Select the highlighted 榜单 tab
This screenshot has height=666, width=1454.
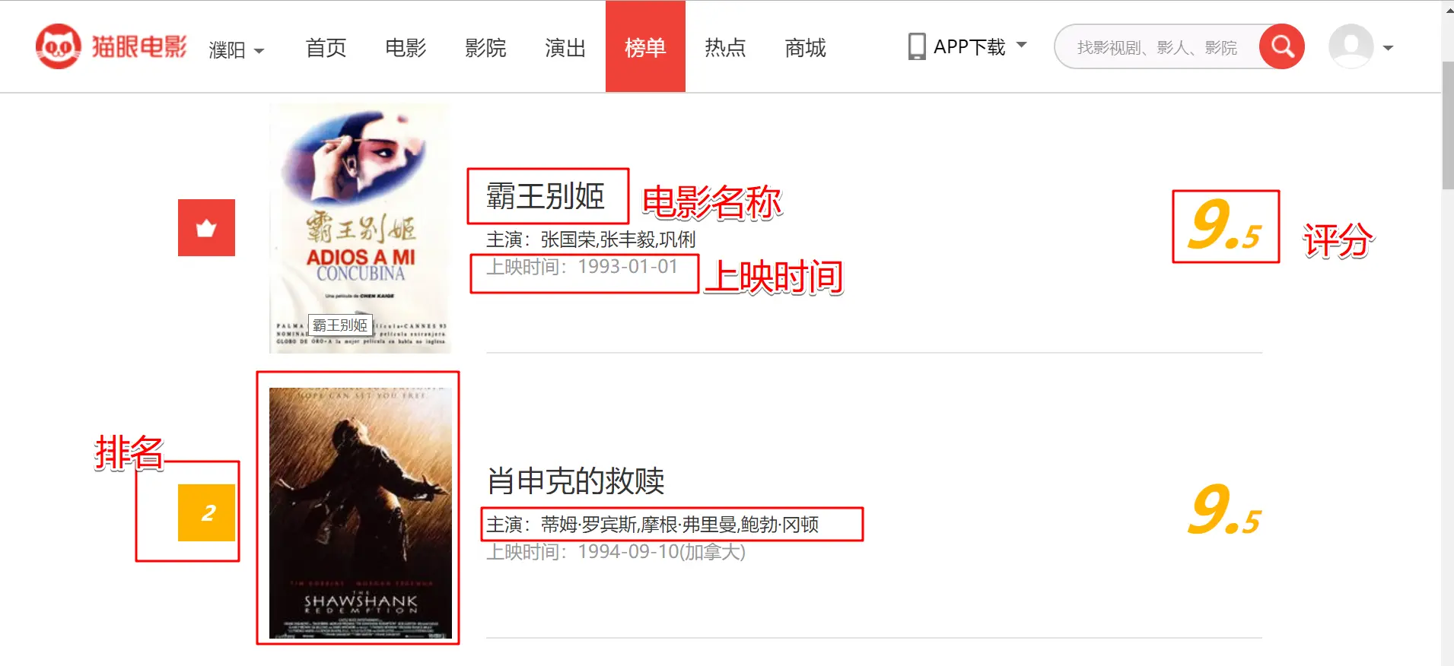(645, 47)
